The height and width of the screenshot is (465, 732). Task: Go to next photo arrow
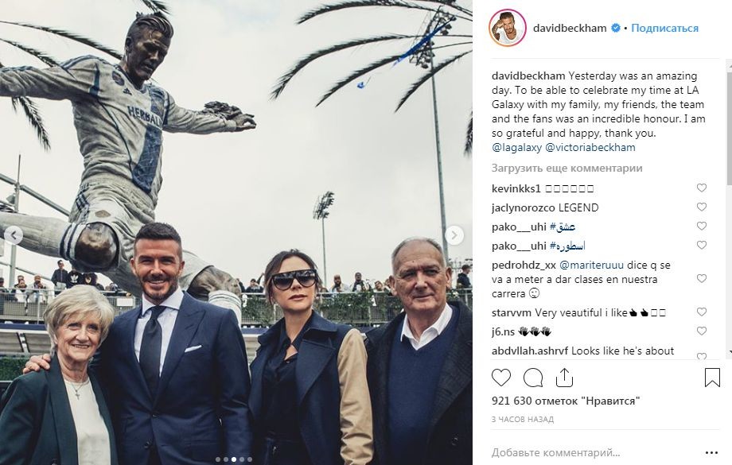pyautogui.click(x=454, y=235)
